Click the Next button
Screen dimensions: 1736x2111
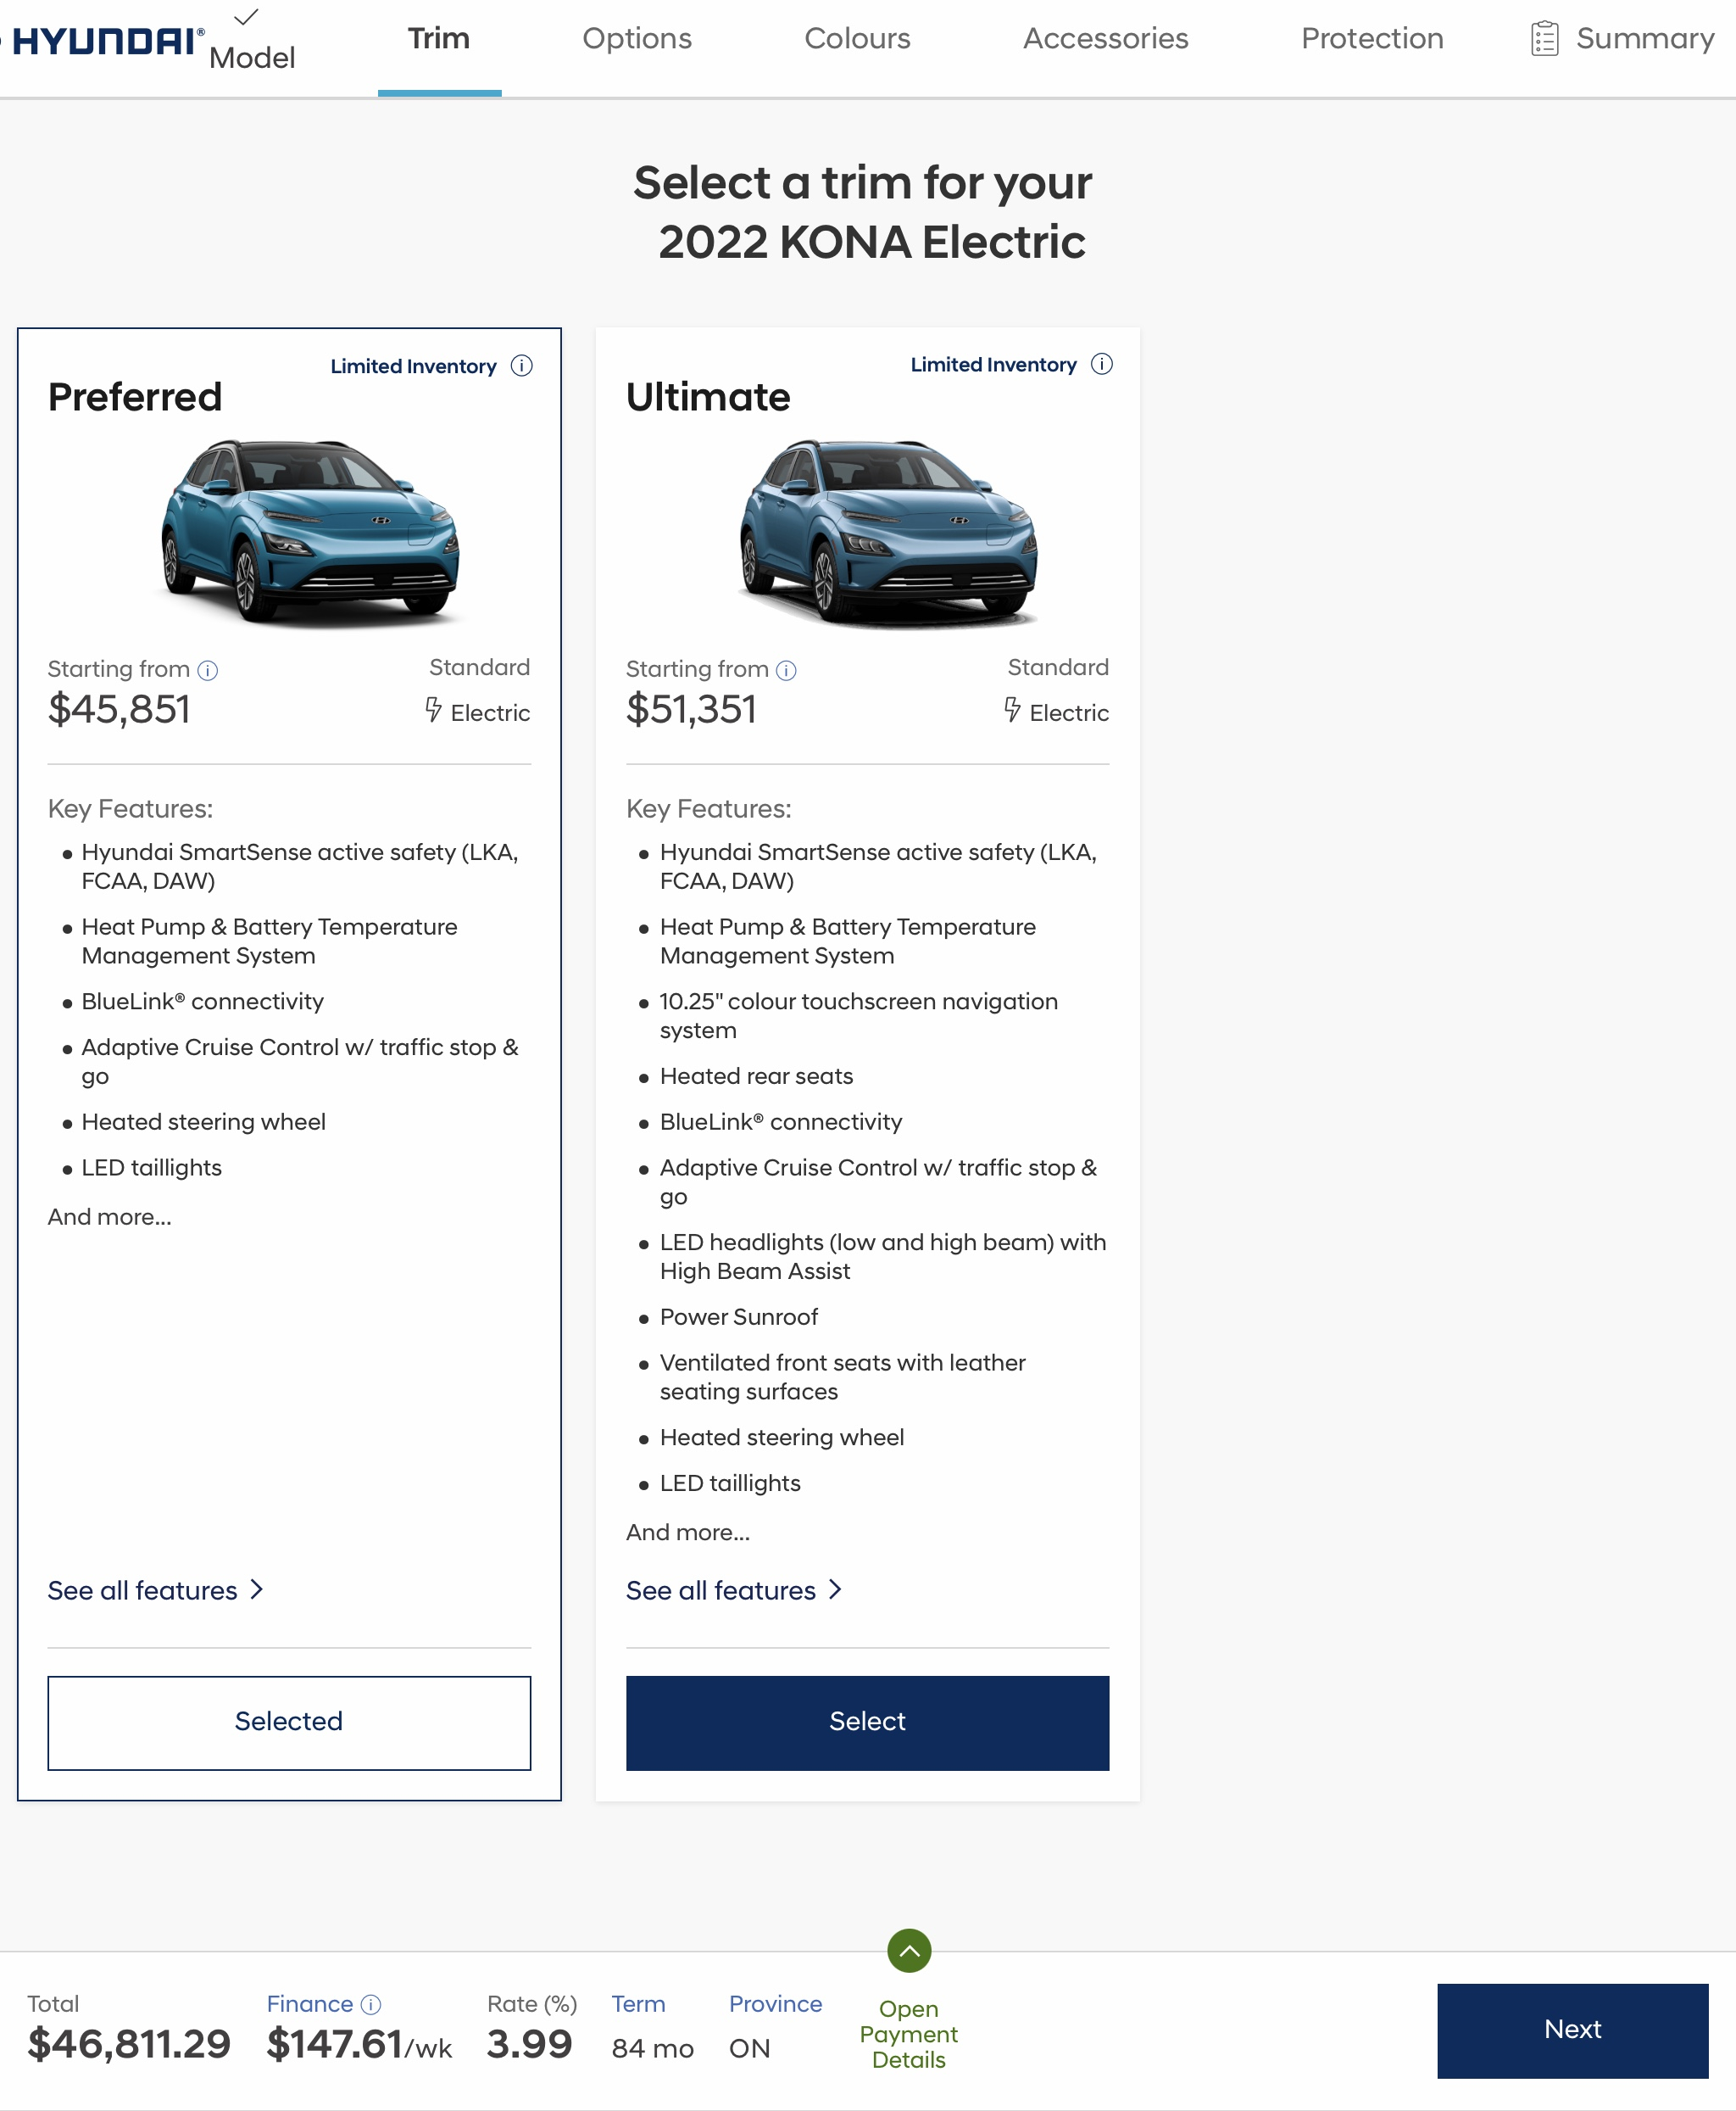[1571, 2030]
